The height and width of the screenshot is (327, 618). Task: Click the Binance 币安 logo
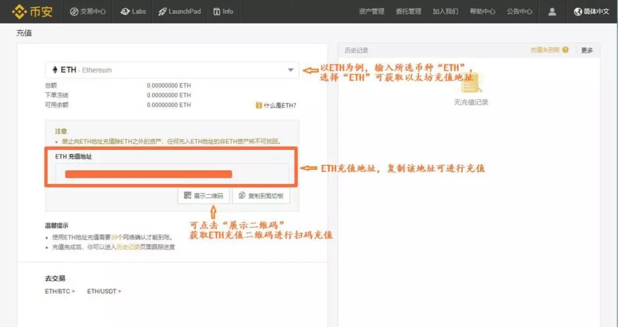pos(32,11)
